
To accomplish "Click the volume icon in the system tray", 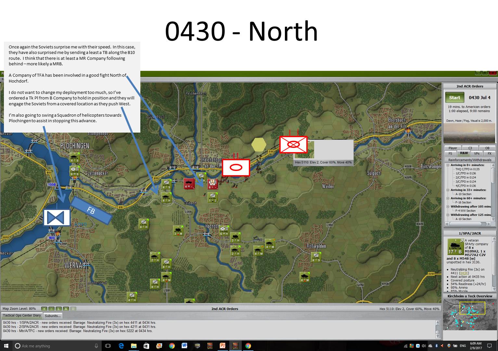I will tap(424, 346).
